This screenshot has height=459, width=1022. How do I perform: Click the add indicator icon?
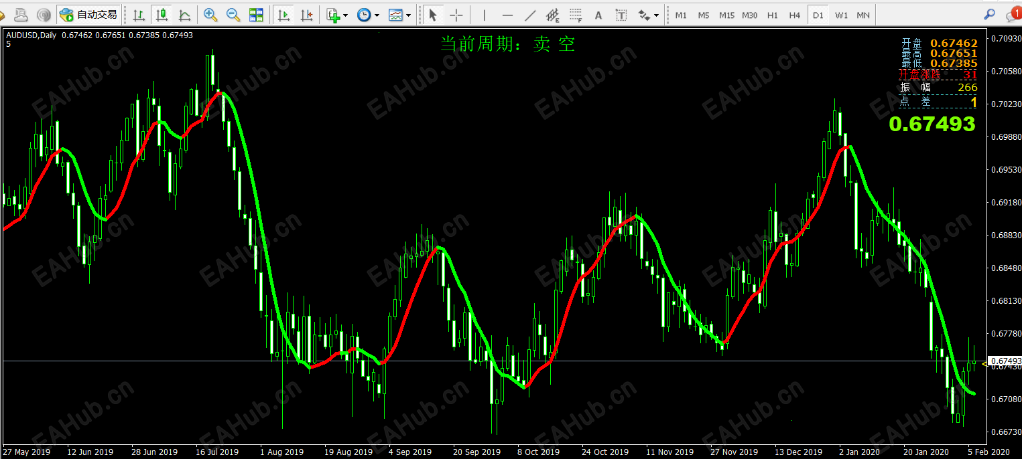coord(333,14)
